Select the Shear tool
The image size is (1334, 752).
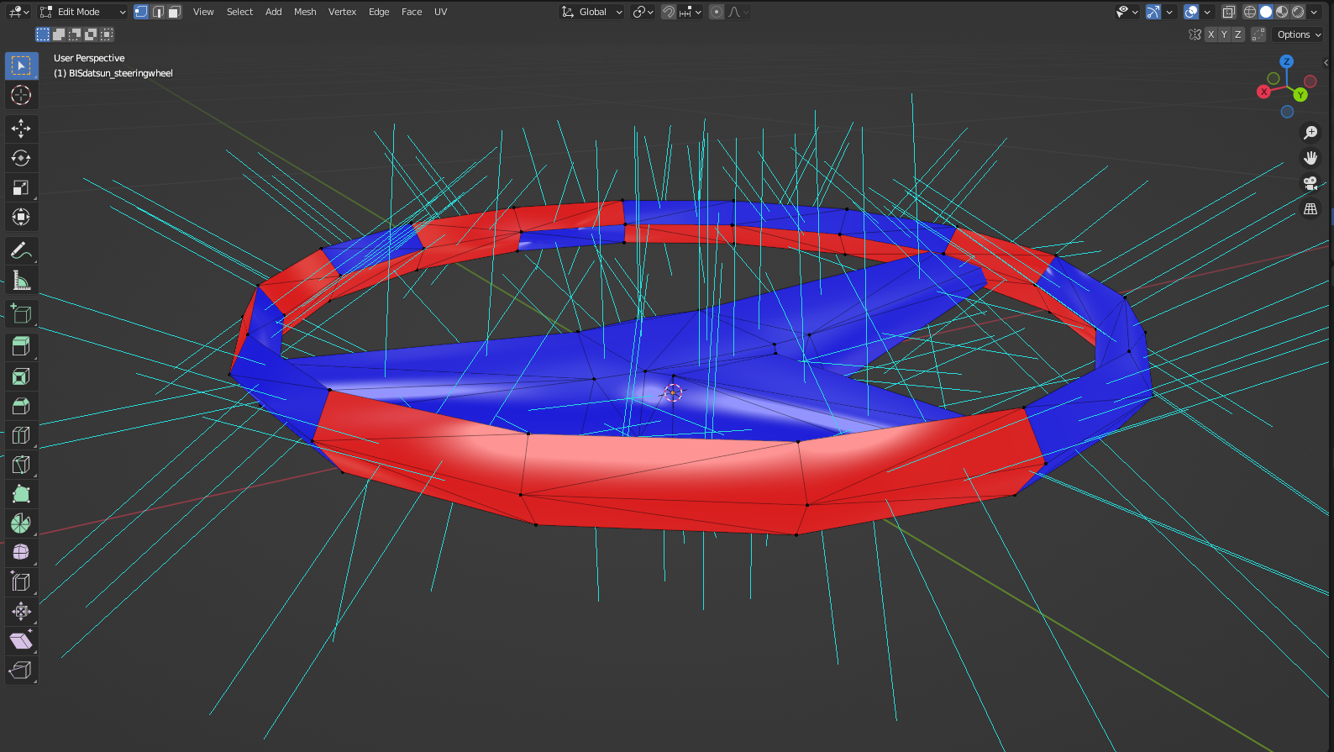tap(21, 640)
